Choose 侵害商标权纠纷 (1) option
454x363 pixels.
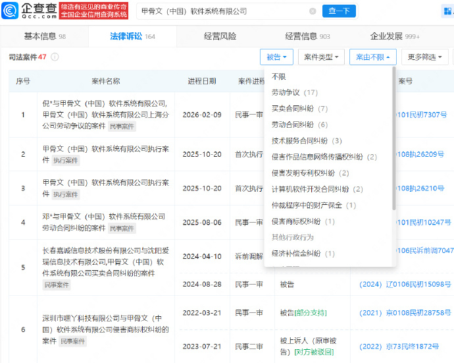click(x=303, y=221)
